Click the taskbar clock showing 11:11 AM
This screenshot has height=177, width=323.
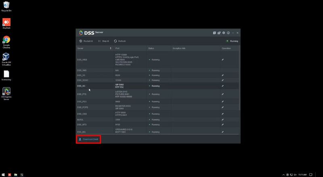[302, 175]
